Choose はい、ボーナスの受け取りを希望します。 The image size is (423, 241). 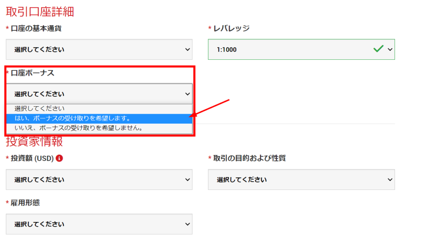click(x=99, y=118)
